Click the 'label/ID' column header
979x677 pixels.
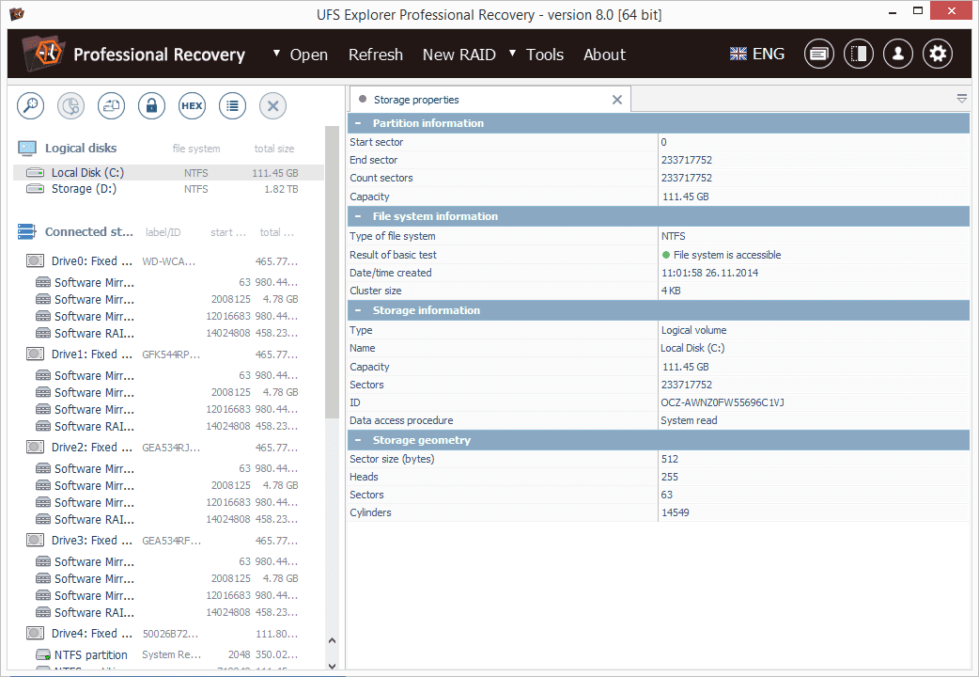pos(163,232)
